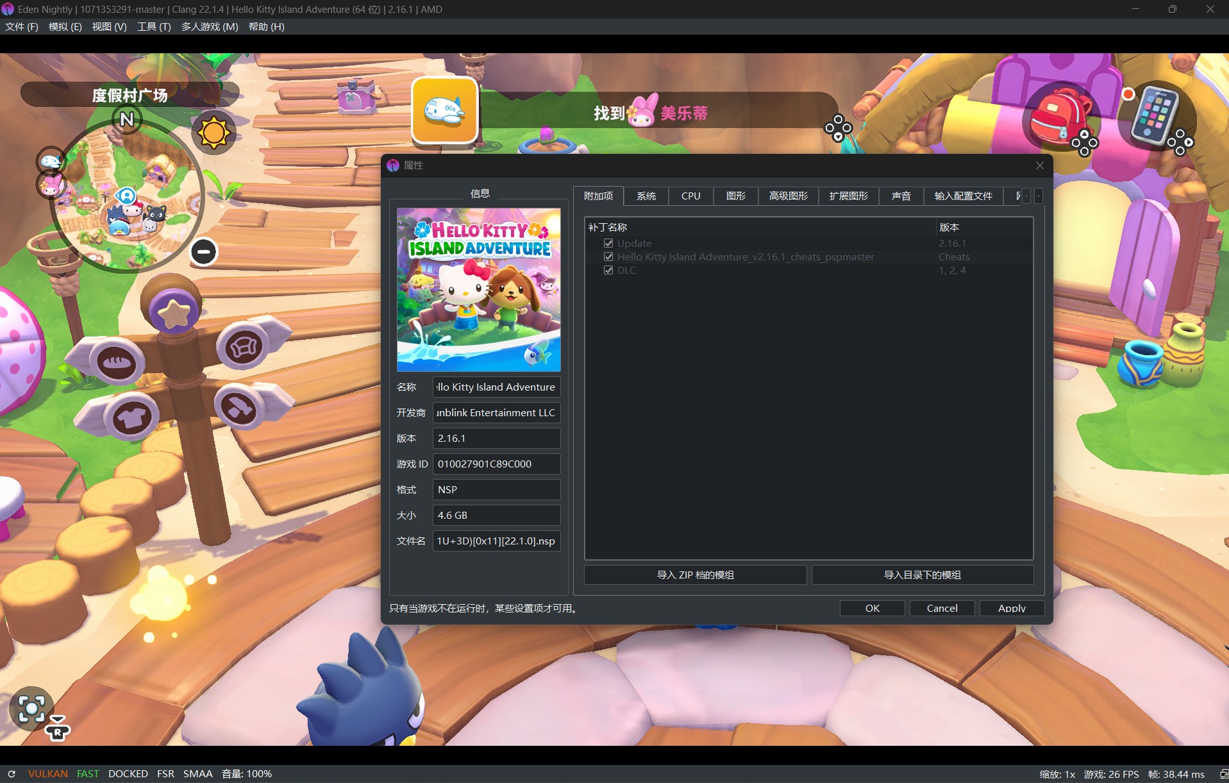
Task: Switch to the 扩展图形 tab
Action: pos(849,196)
